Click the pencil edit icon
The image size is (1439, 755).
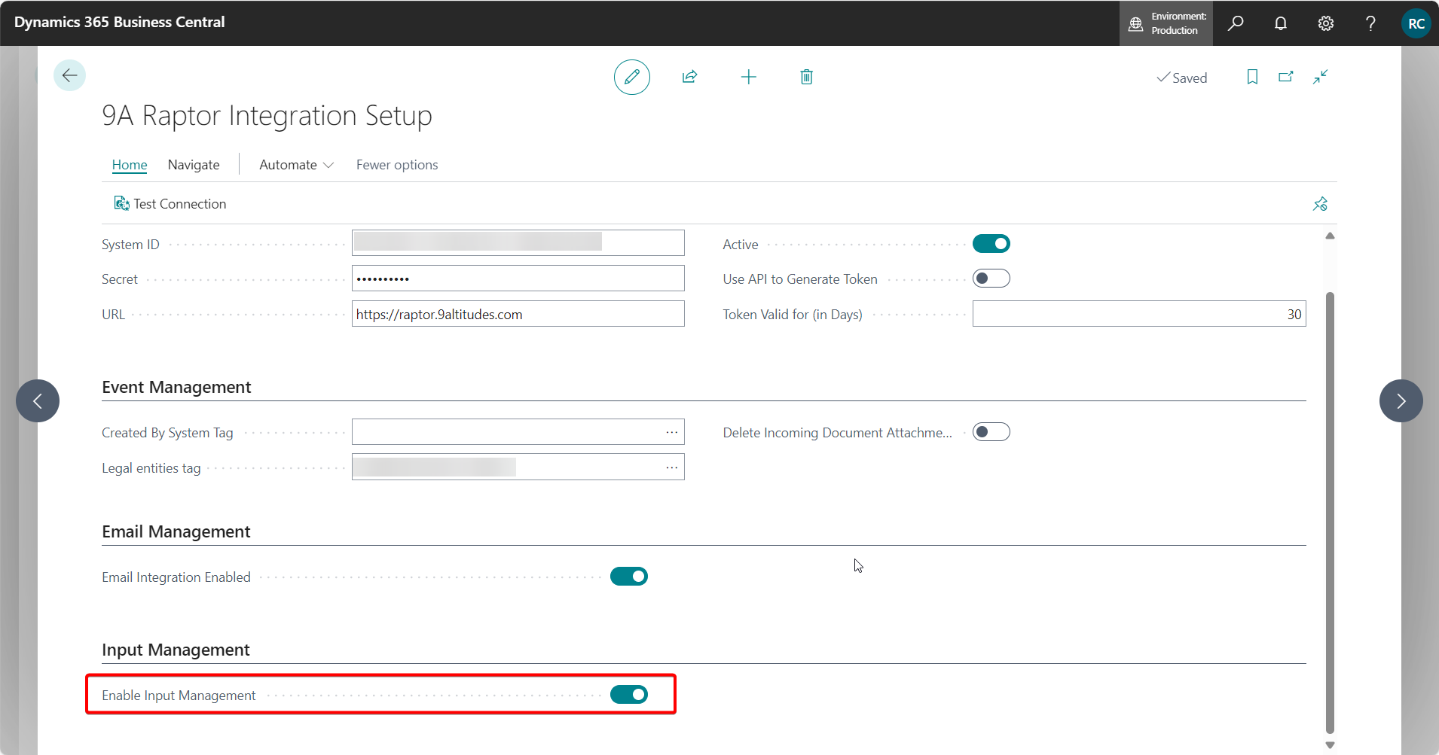coord(631,77)
